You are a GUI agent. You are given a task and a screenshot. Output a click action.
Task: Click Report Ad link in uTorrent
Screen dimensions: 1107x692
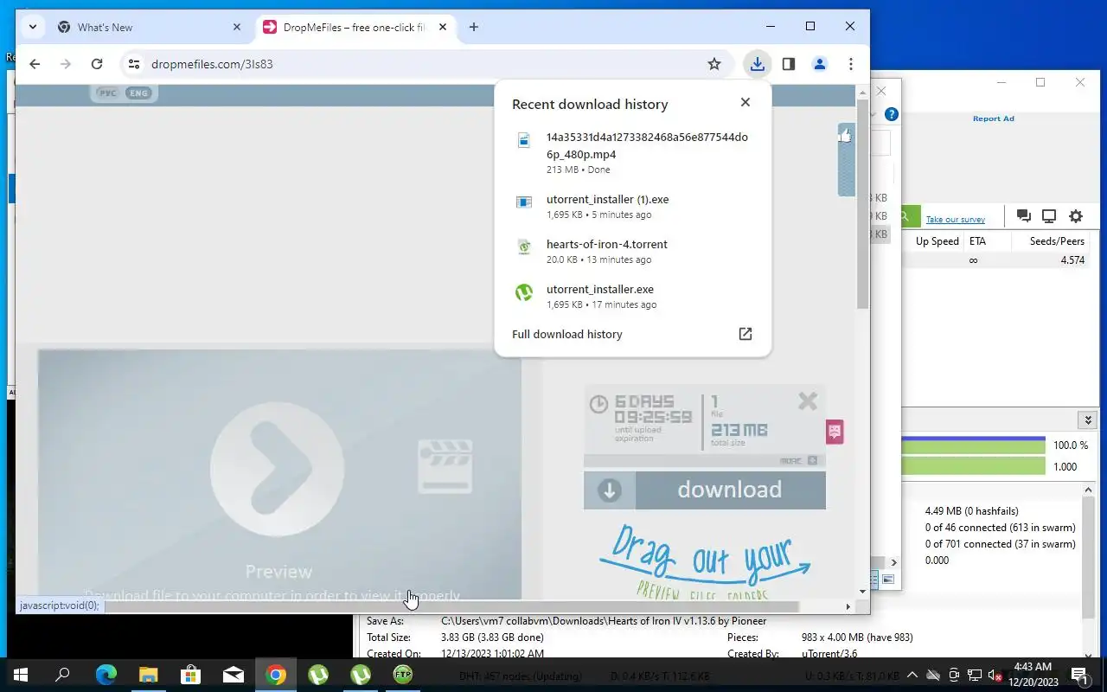click(x=994, y=119)
